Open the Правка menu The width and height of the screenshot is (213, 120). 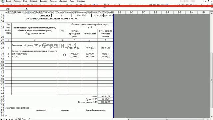[17, 1]
